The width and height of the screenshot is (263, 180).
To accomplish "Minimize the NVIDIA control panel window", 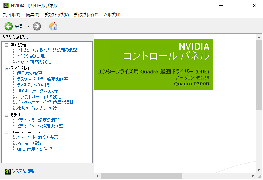I will (221, 5).
